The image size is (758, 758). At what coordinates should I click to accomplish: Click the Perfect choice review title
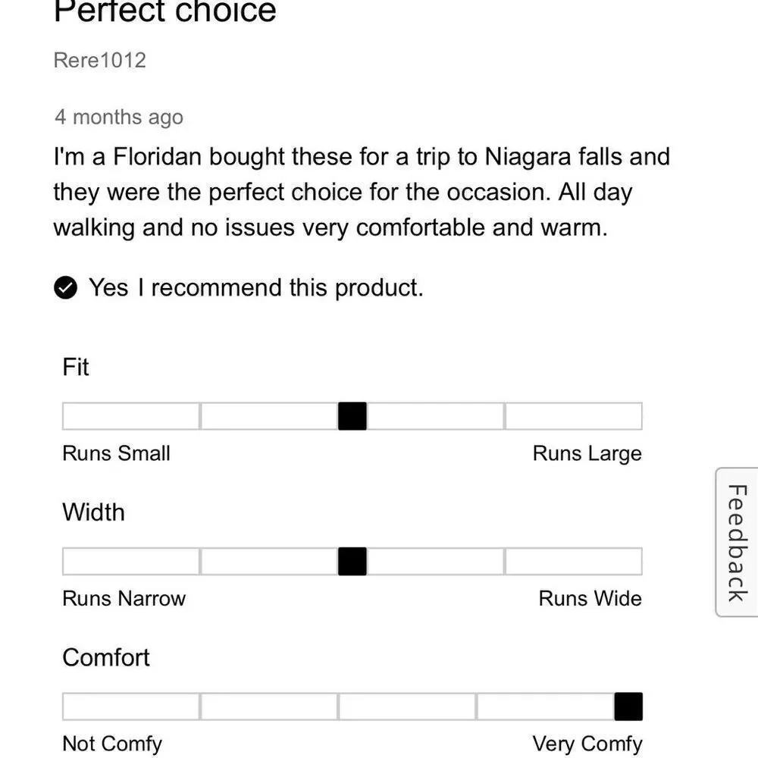[164, 11]
